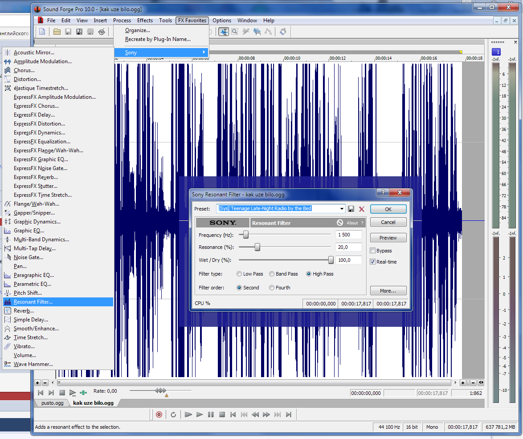Click the plug-in bypass circle icon
The width and height of the screenshot is (523, 439).
tap(340, 223)
